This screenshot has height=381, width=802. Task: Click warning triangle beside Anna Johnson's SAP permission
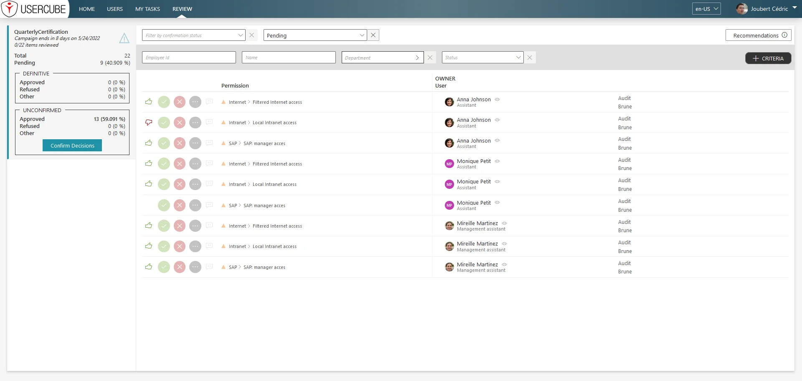223,143
